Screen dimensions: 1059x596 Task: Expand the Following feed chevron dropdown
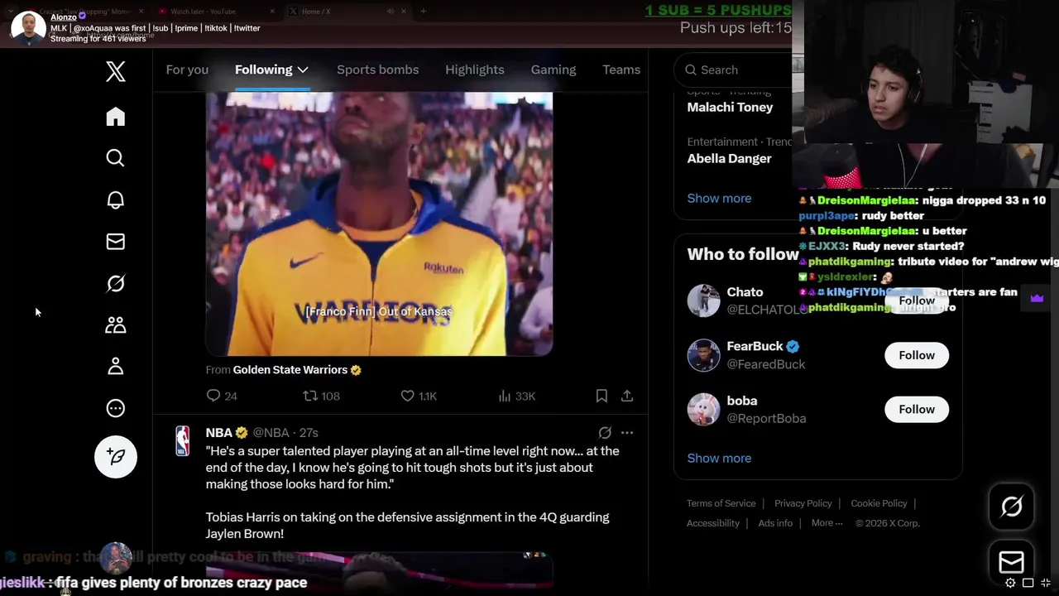303,70
